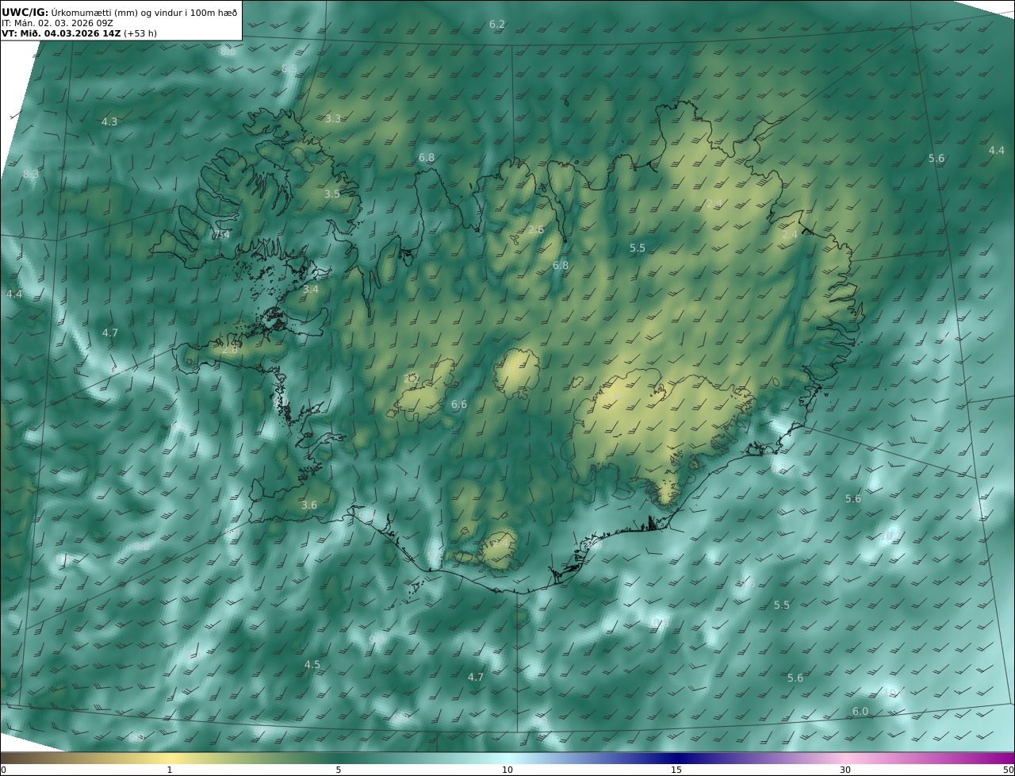Click the colorbar tick label 30

click(845, 770)
